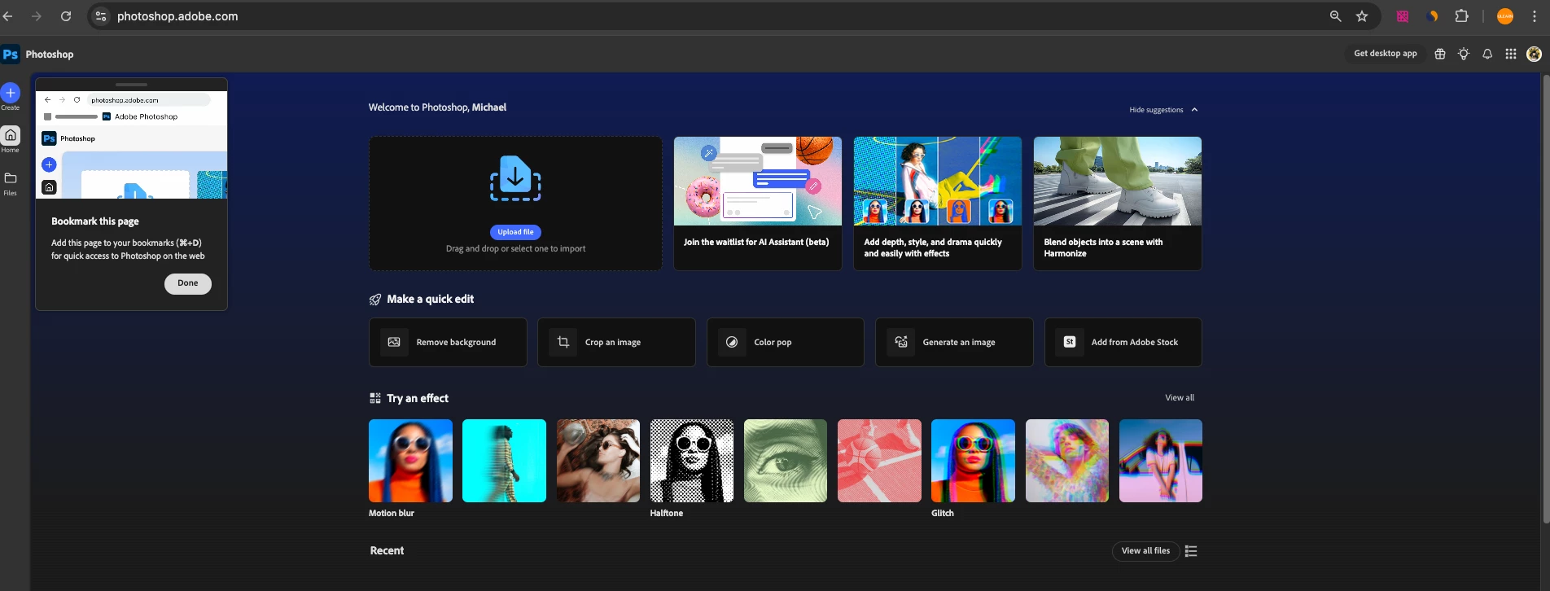Click the Bookmark this page title
Viewport: 1550px width, 591px height.
[x=95, y=221]
